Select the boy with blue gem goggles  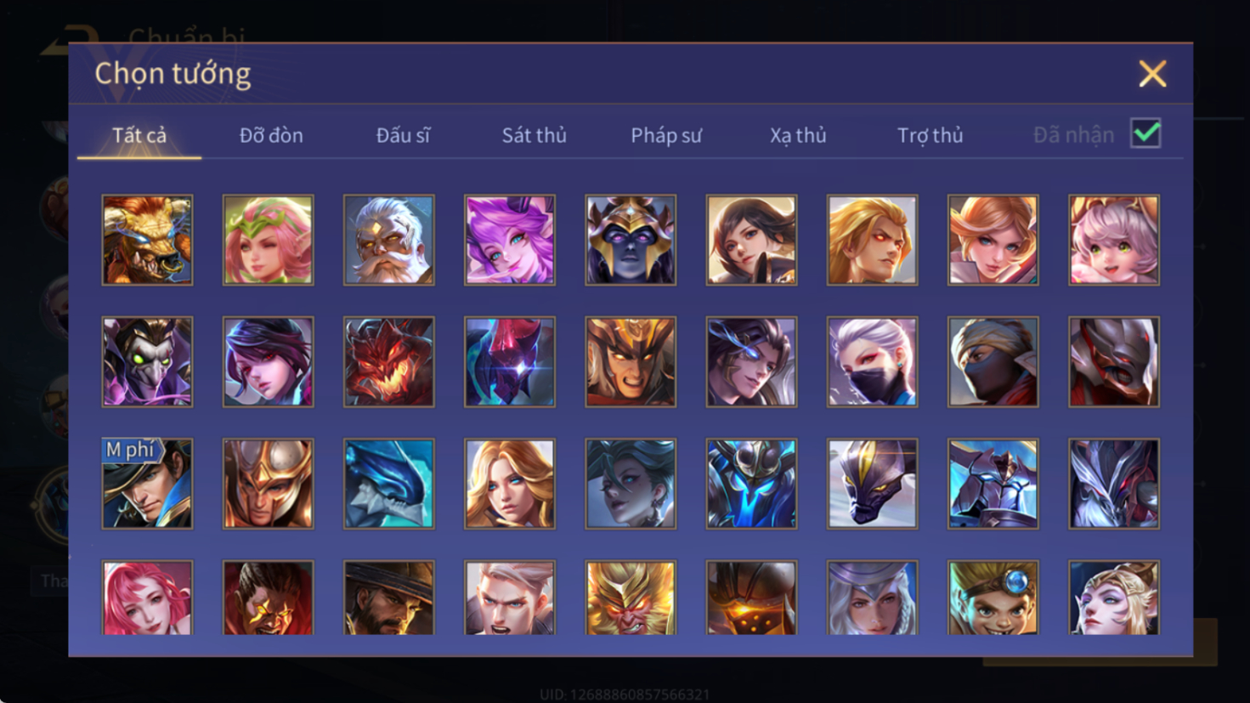click(993, 598)
